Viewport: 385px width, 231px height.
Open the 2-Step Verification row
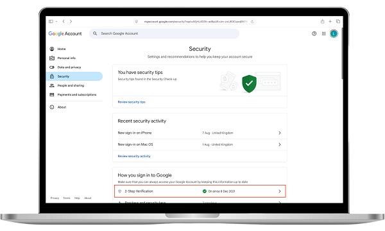click(x=200, y=191)
